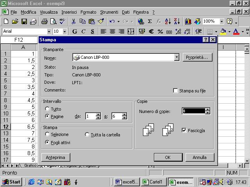Viewport: 250px width, 187px height.
Task: Click the New workbook icon
Action: (x=6, y=21)
